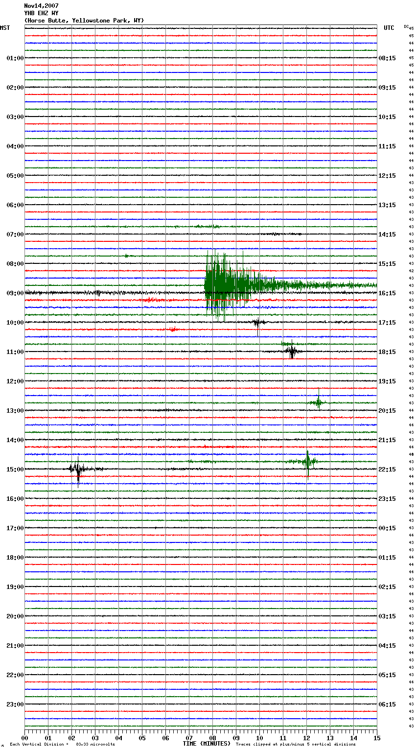Click the MST label 12:00

[15, 381]
